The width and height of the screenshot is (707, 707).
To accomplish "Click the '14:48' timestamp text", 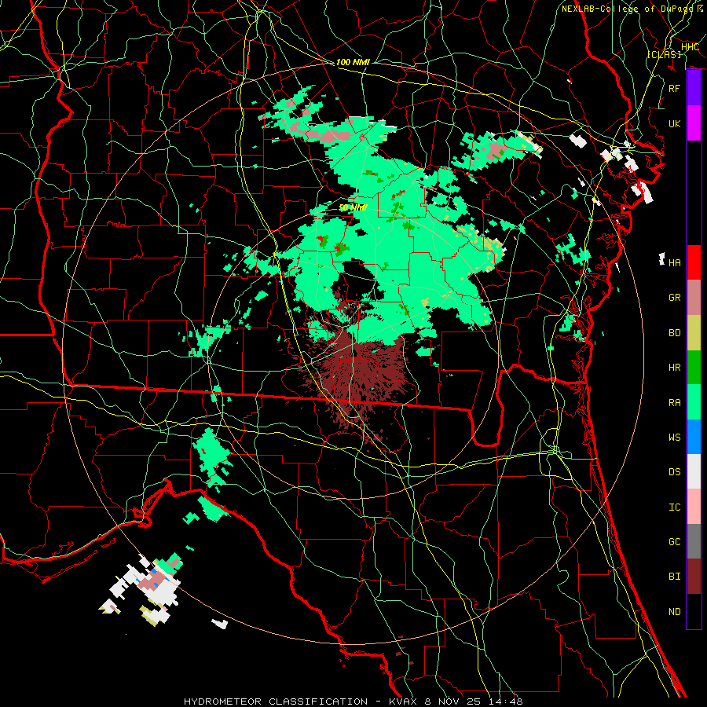I will (x=507, y=702).
